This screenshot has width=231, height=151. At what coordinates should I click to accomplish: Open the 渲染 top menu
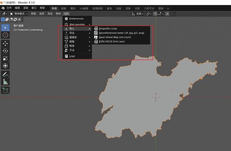coord(26,8)
